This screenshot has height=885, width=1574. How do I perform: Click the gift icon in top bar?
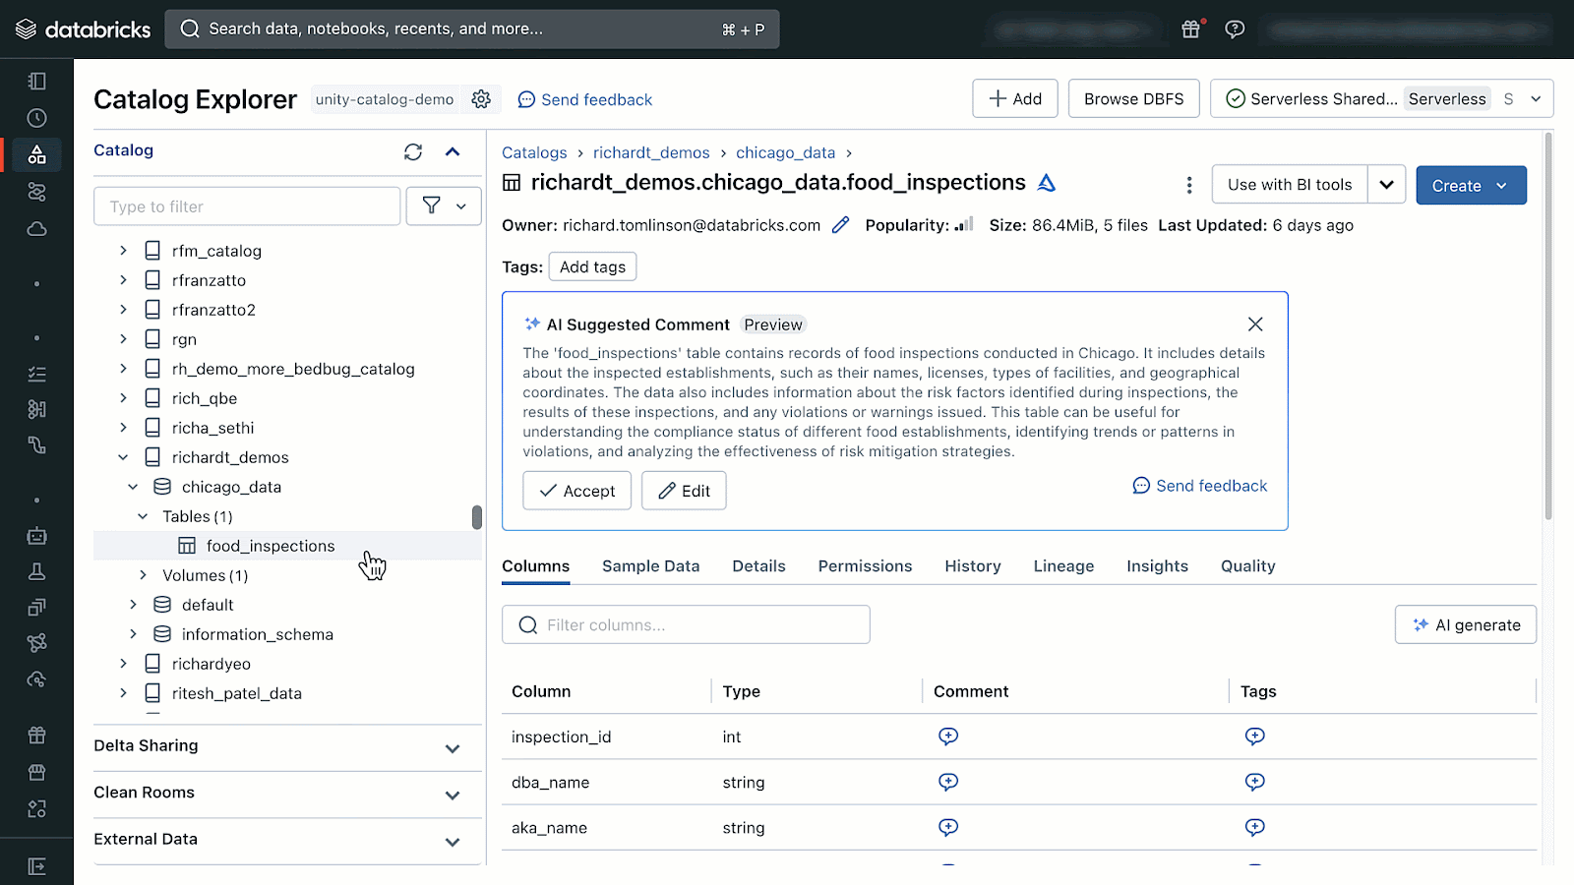click(x=1190, y=29)
